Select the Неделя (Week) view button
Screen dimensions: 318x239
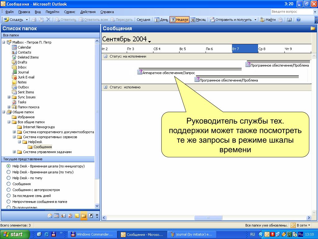(179, 20)
